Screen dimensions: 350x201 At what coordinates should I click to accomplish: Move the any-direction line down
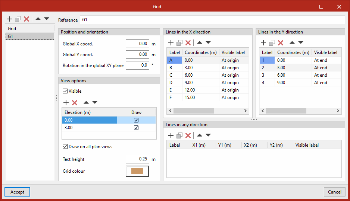point(208,135)
